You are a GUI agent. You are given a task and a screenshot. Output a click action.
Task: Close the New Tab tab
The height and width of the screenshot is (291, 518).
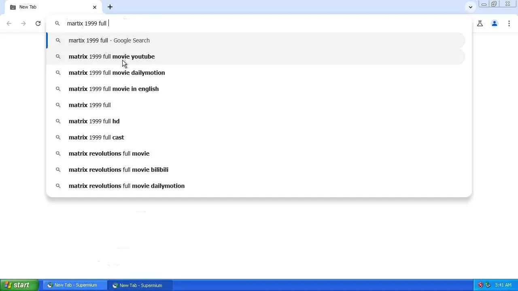click(95, 7)
